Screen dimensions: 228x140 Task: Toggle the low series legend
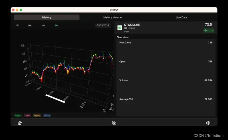click(27, 115)
